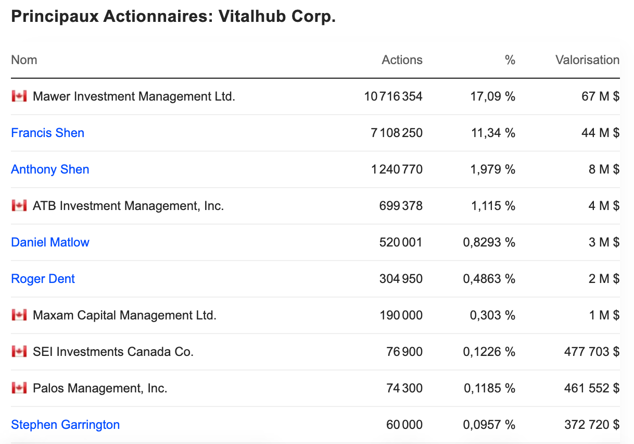Visit the Stephen Garrington link
Viewport: 634px width, 444px height.
click(x=65, y=425)
